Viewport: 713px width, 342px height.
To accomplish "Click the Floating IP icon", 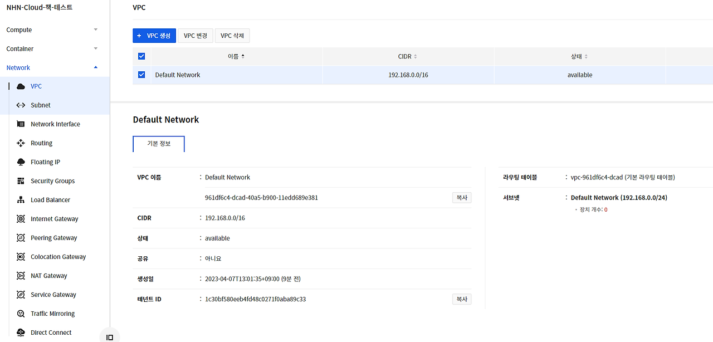I will click(21, 162).
